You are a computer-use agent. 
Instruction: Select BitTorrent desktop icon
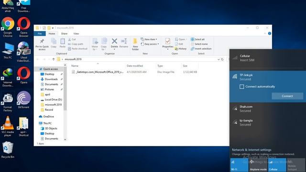pos(23,100)
